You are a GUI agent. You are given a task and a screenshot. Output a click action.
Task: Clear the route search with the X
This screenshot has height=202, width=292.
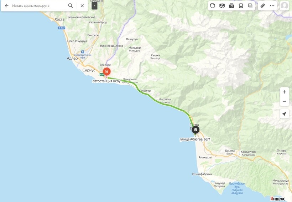pos(82,6)
